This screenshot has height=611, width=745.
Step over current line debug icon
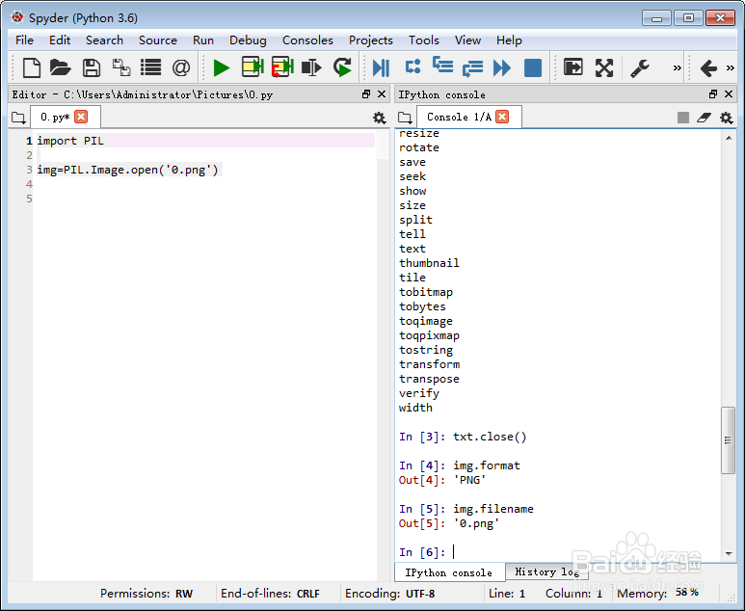click(x=412, y=66)
